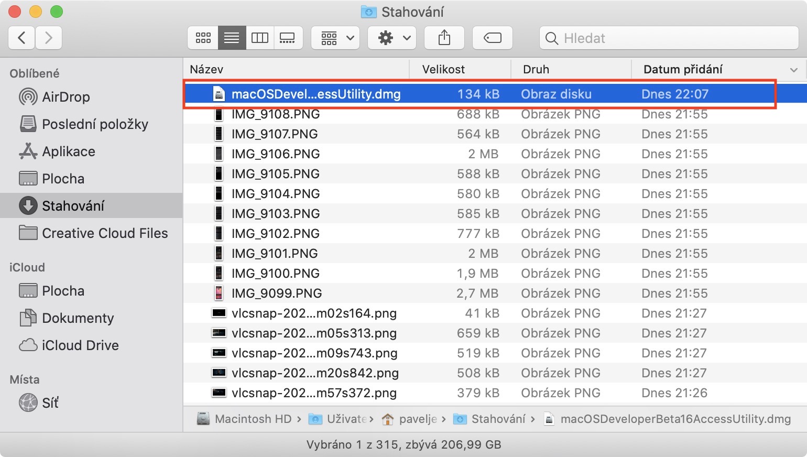
Task: Open iCloud Drive in the sidebar
Action: click(91, 345)
